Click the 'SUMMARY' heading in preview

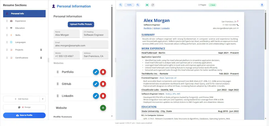tap(148, 35)
